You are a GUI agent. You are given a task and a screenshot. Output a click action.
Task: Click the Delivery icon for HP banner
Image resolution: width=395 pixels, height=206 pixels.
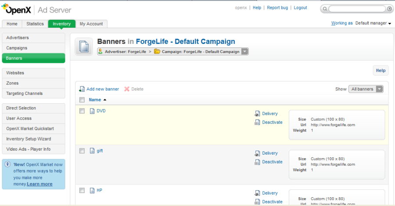pos(257,193)
